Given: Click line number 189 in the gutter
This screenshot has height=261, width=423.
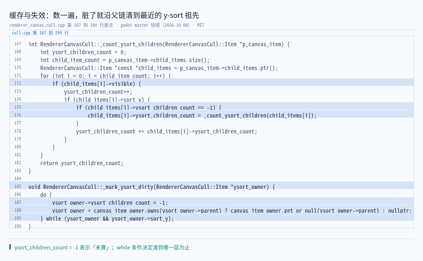Looking at the screenshot, I should (x=18, y=218).
